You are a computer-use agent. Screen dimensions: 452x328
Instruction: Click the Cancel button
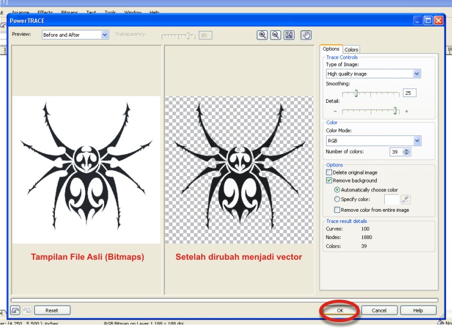[x=379, y=310]
